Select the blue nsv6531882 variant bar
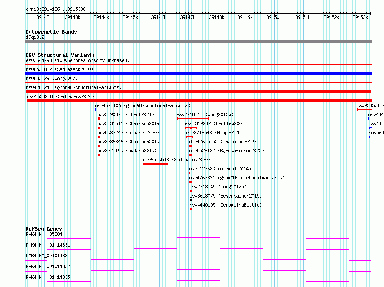Screen dimensions: 384x287 point(198,74)
